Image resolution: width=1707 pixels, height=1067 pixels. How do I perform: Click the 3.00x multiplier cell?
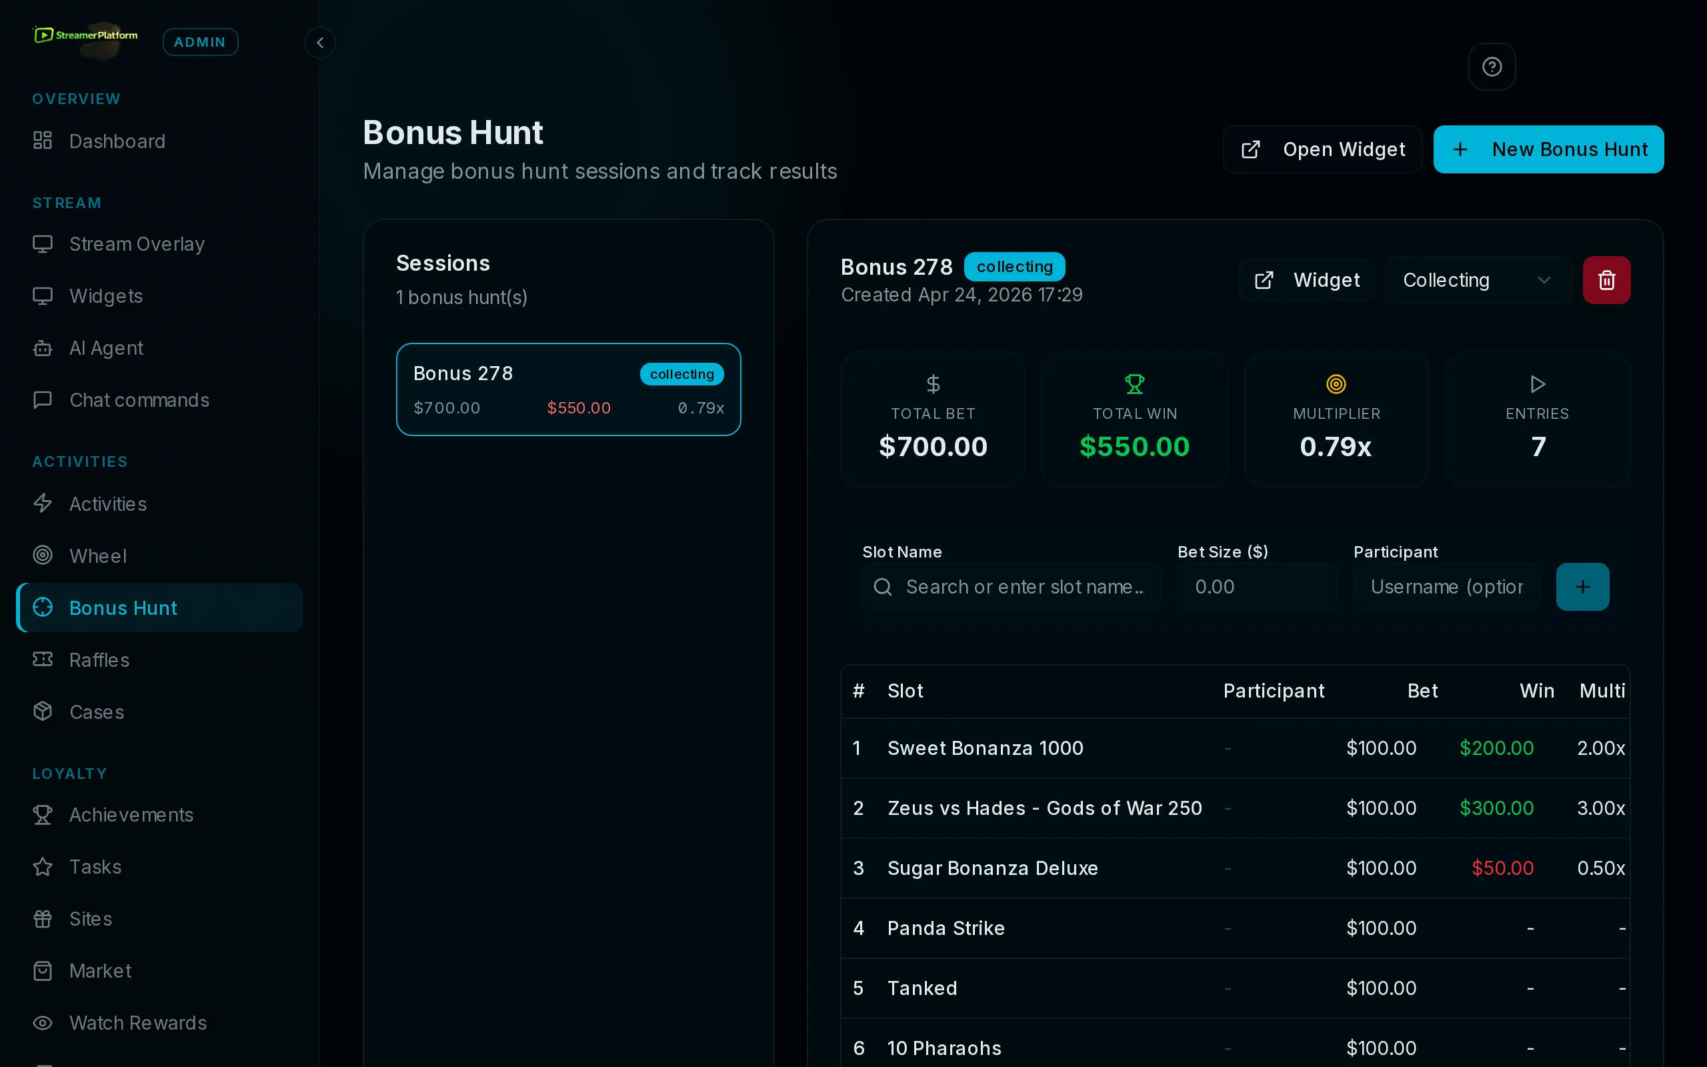point(1600,808)
